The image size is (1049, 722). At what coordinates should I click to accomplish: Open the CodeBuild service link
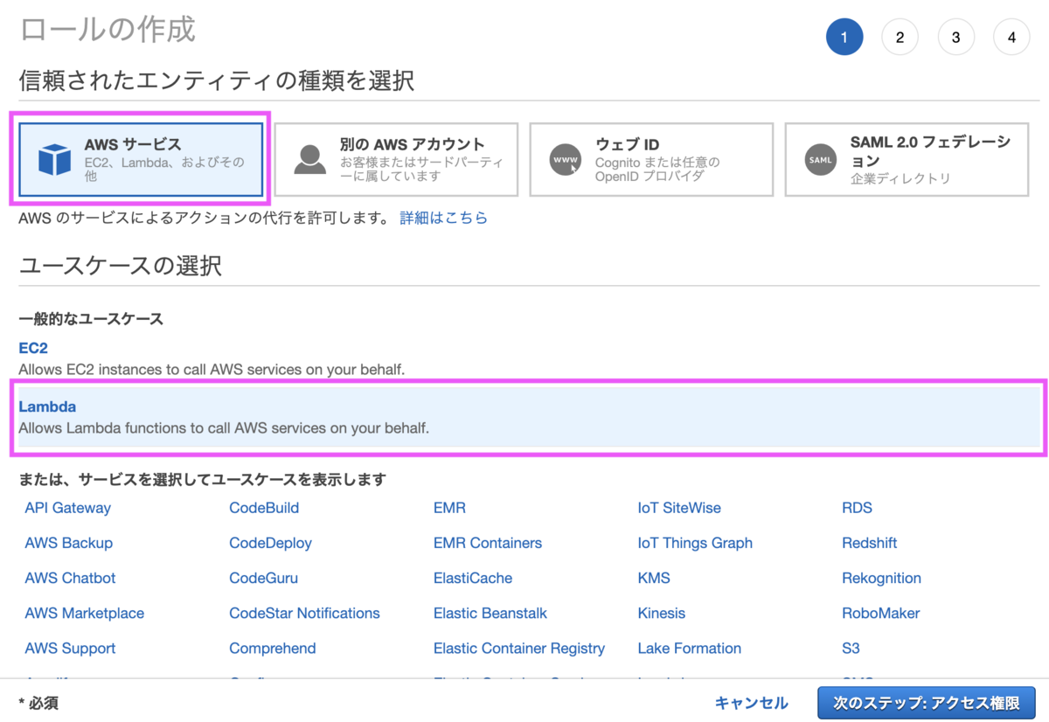264,508
